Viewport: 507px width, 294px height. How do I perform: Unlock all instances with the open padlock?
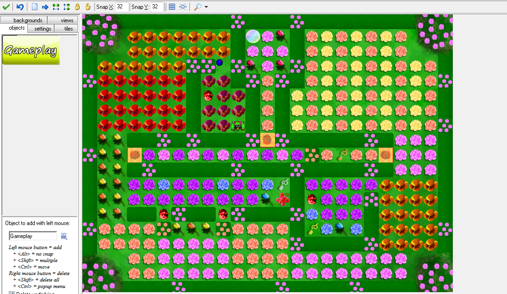click(x=88, y=6)
